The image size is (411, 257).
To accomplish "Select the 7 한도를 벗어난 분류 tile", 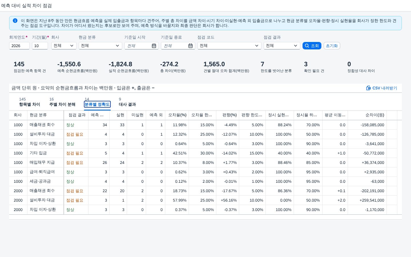I will tap(276, 67).
